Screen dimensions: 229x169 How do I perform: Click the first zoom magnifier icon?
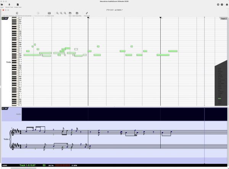click(x=57, y=13)
